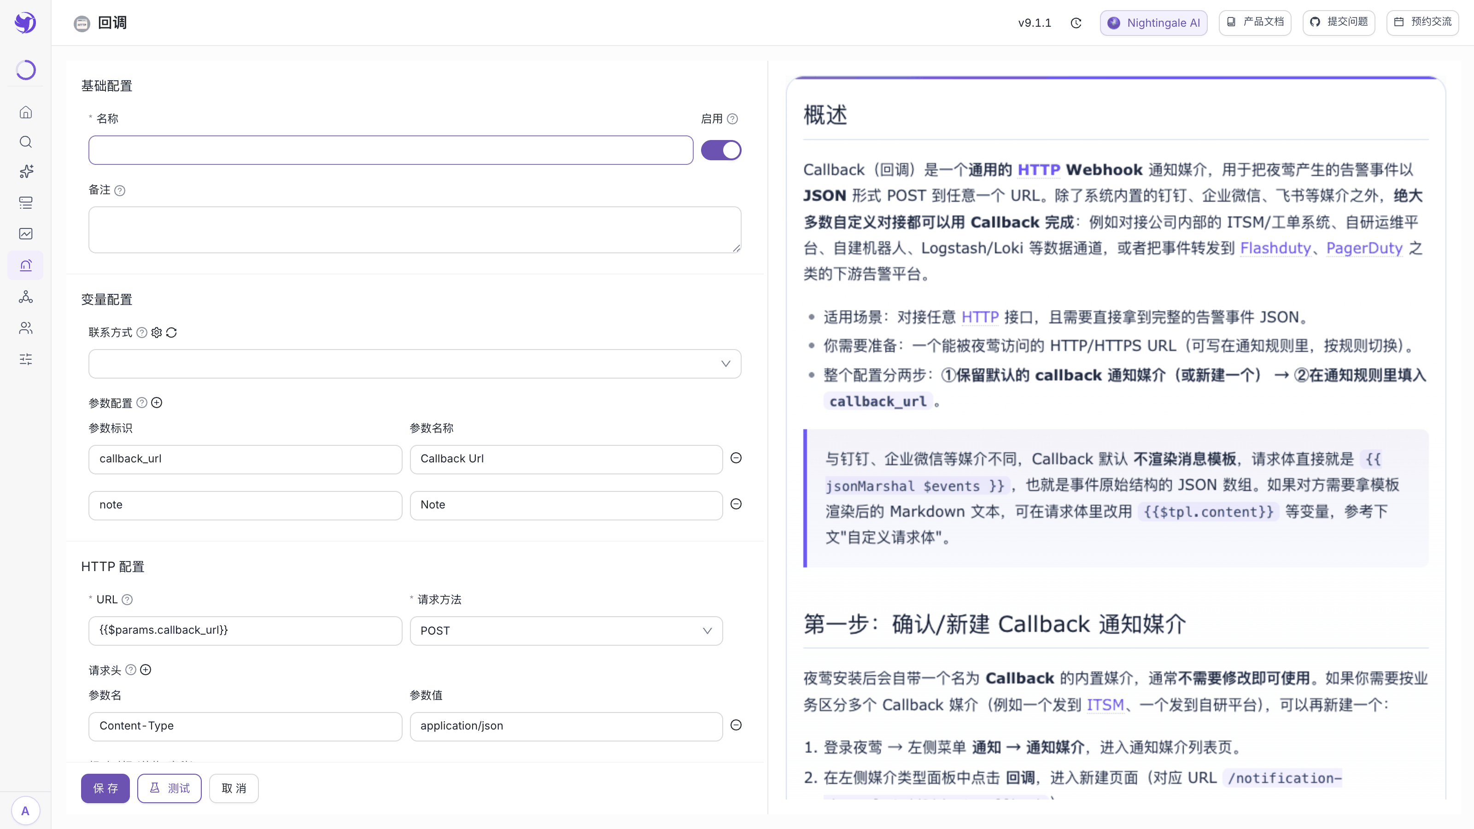
Task: Click 提交问题 in the header
Action: [1339, 23]
